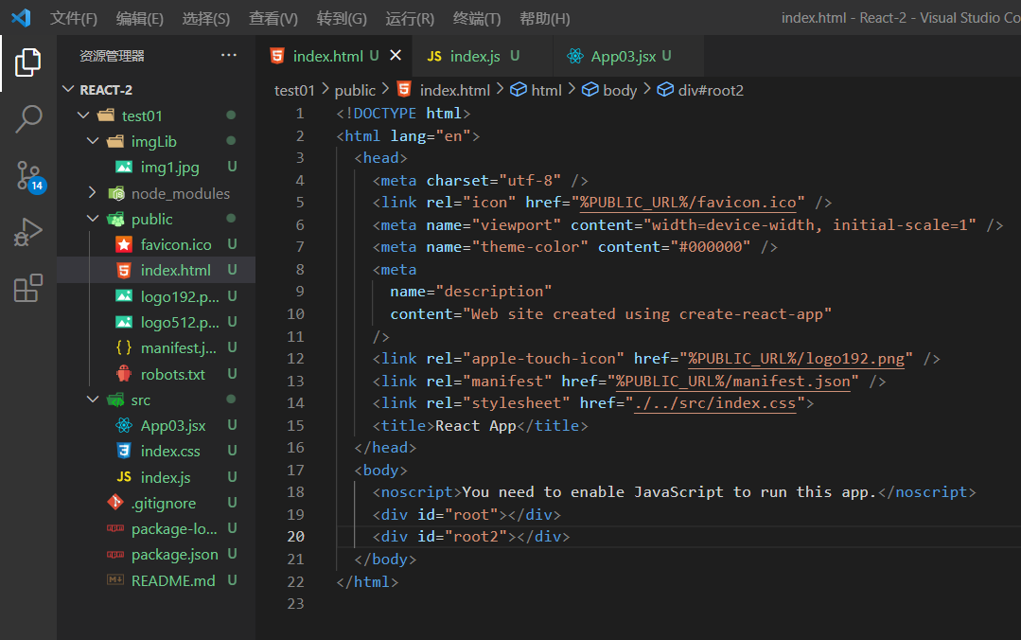Select img1.jpg in the explorer
This screenshot has height=640, width=1021.
pos(169,167)
